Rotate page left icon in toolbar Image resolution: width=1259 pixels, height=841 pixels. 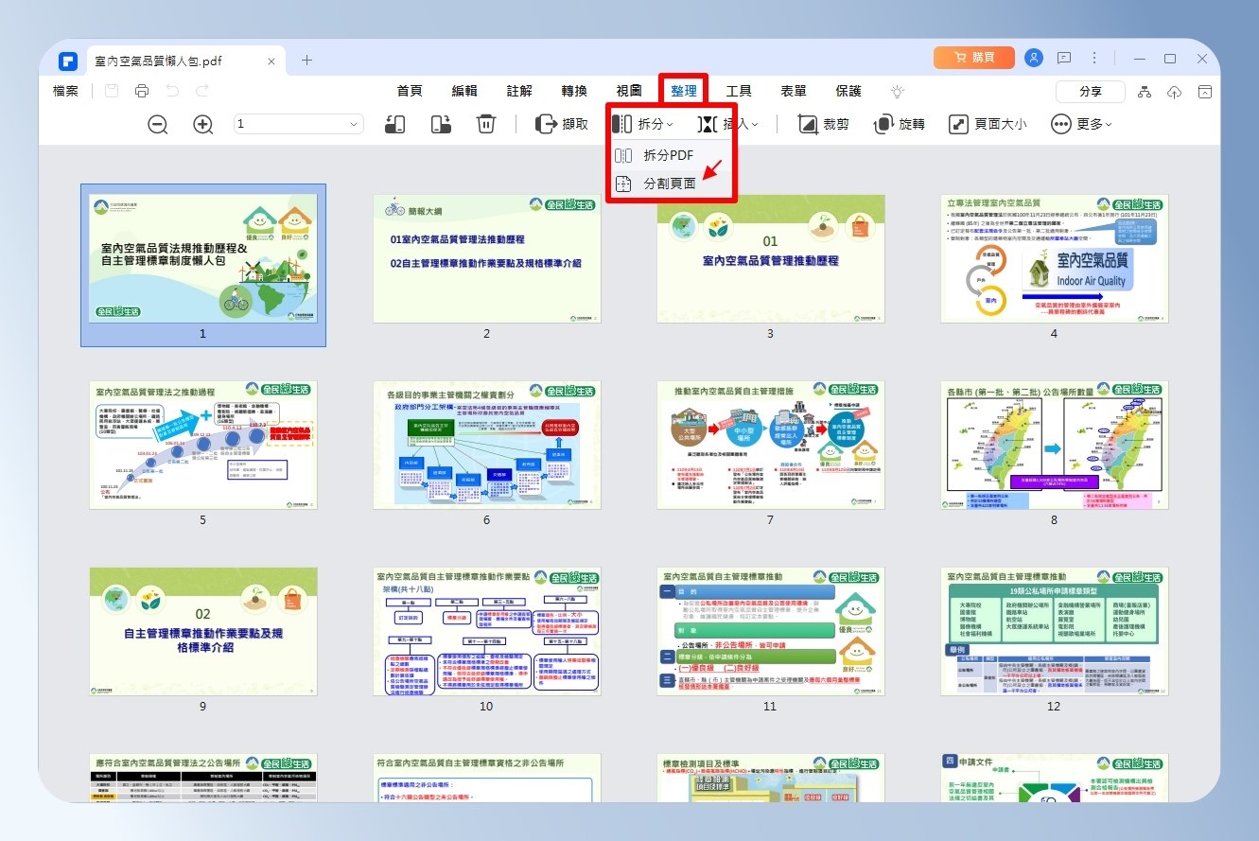(395, 124)
